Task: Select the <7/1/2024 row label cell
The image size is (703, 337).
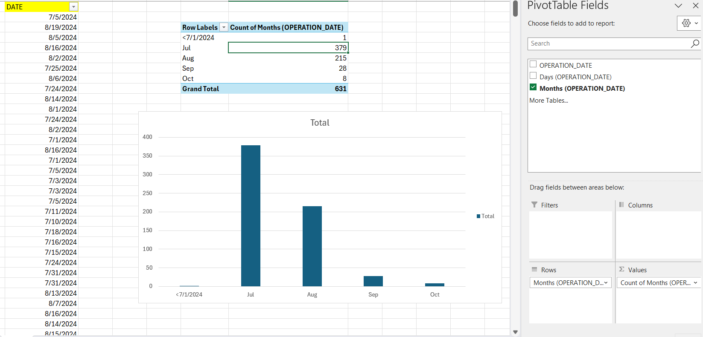Action: coord(204,37)
